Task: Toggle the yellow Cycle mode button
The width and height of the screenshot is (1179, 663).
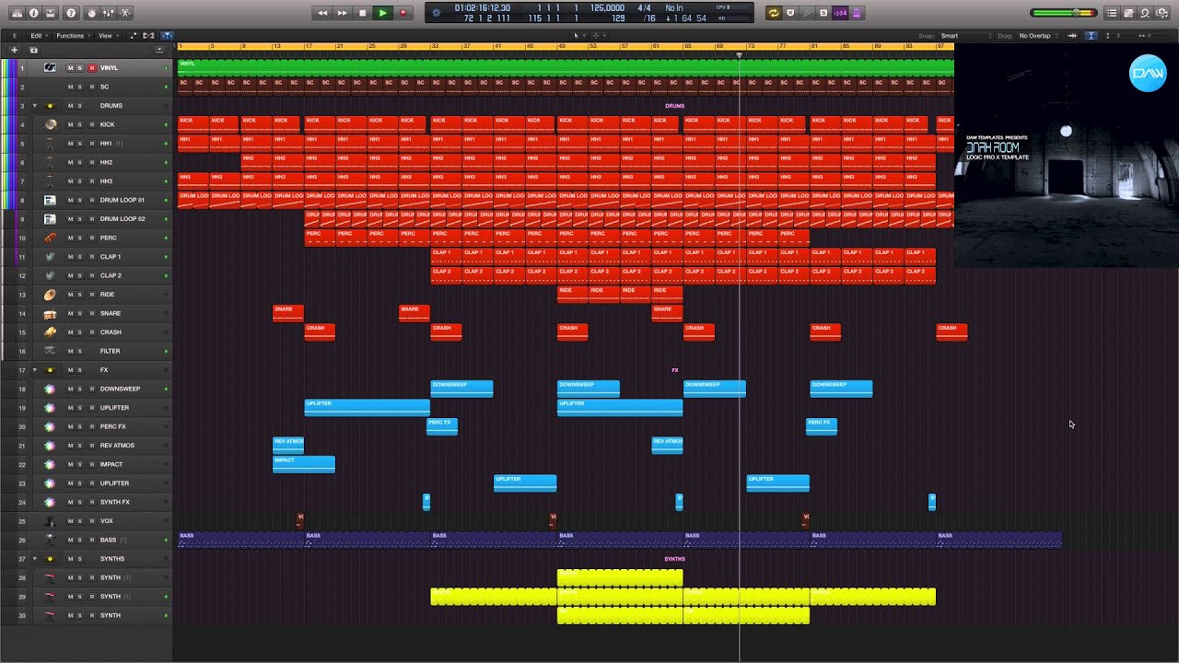Action: 774,13
